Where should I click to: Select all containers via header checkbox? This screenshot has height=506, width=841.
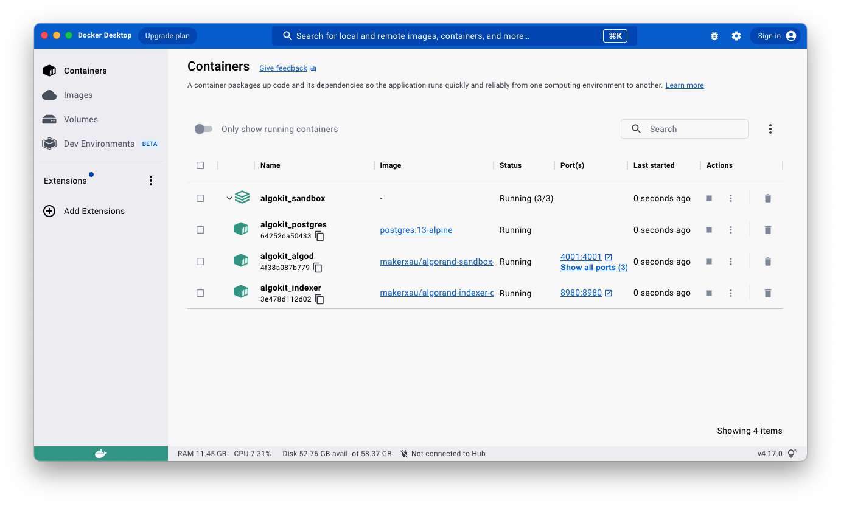point(200,165)
